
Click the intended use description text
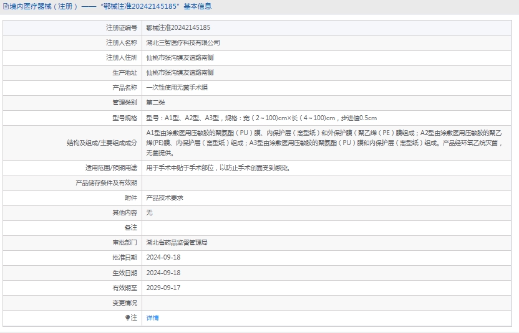pyautogui.click(x=218, y=167)
